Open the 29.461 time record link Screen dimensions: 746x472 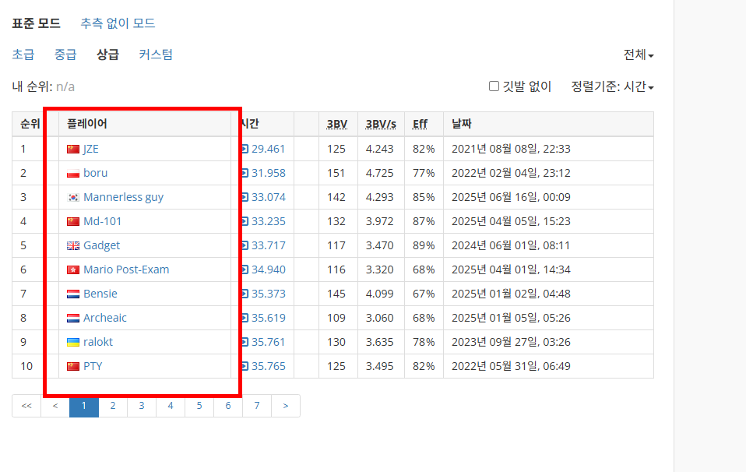tap(269, 149)
